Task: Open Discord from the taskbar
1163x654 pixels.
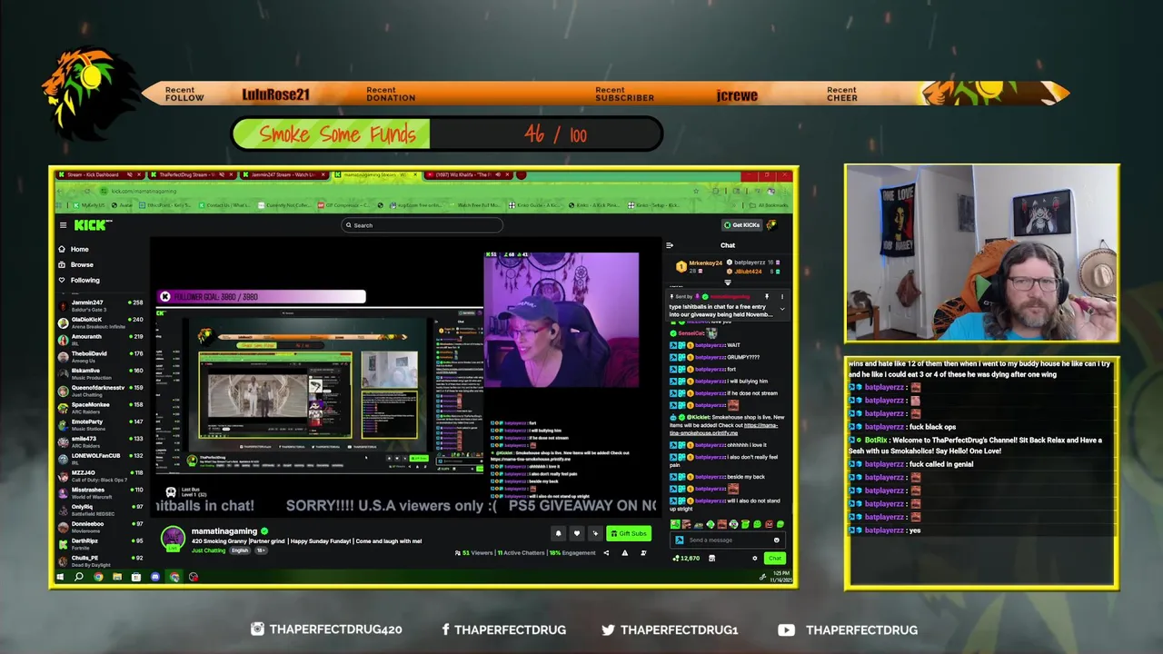Action: pyautogui.click(x=155, y=577)
